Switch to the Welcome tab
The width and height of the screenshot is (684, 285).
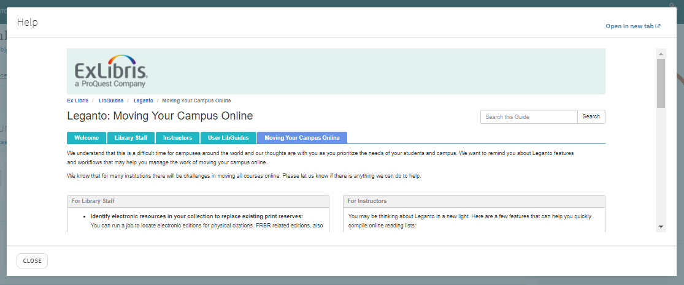[x=86, y=138]
